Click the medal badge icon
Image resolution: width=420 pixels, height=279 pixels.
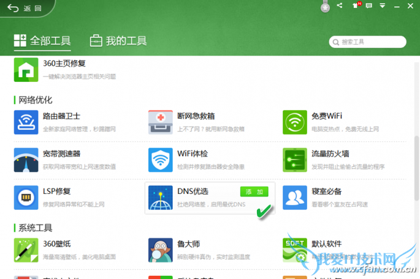click(325, 6)
